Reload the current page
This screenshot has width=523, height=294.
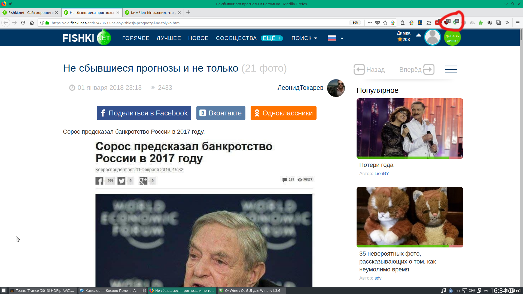tap(23, 23)
